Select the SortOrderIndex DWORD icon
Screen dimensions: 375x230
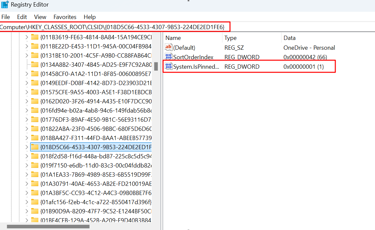pos(168,57)
